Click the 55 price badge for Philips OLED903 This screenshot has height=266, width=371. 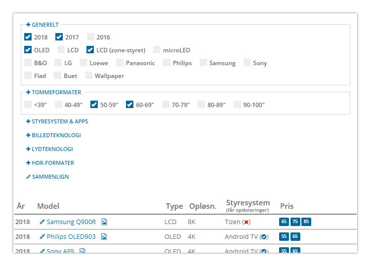(284, 236)
